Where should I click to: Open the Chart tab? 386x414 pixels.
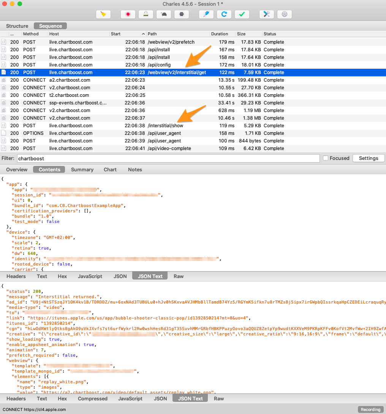click(x=110, y=169)
